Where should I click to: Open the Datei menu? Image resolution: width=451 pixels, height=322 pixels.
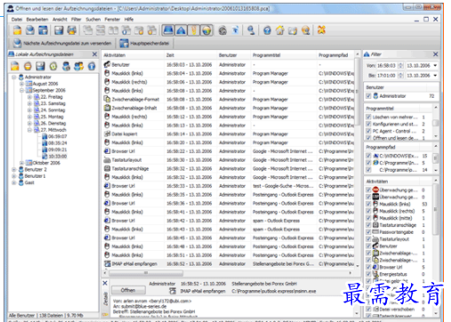tap(17, 20)
